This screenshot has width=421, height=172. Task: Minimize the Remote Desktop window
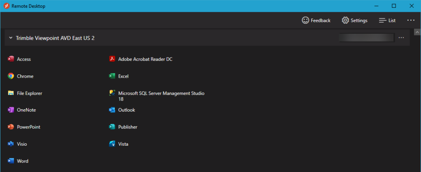pos(376,6)
